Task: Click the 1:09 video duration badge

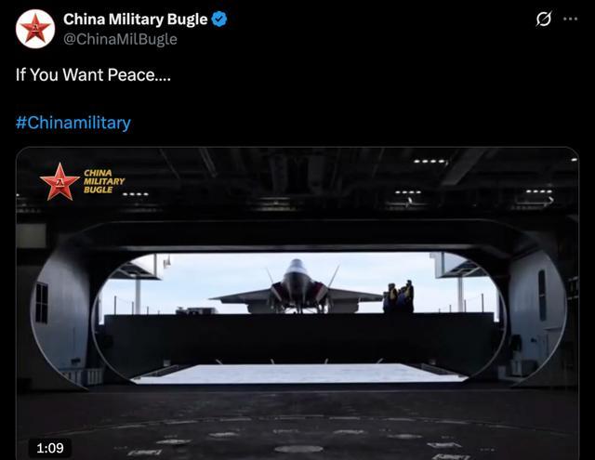Action: click(50, 448)
